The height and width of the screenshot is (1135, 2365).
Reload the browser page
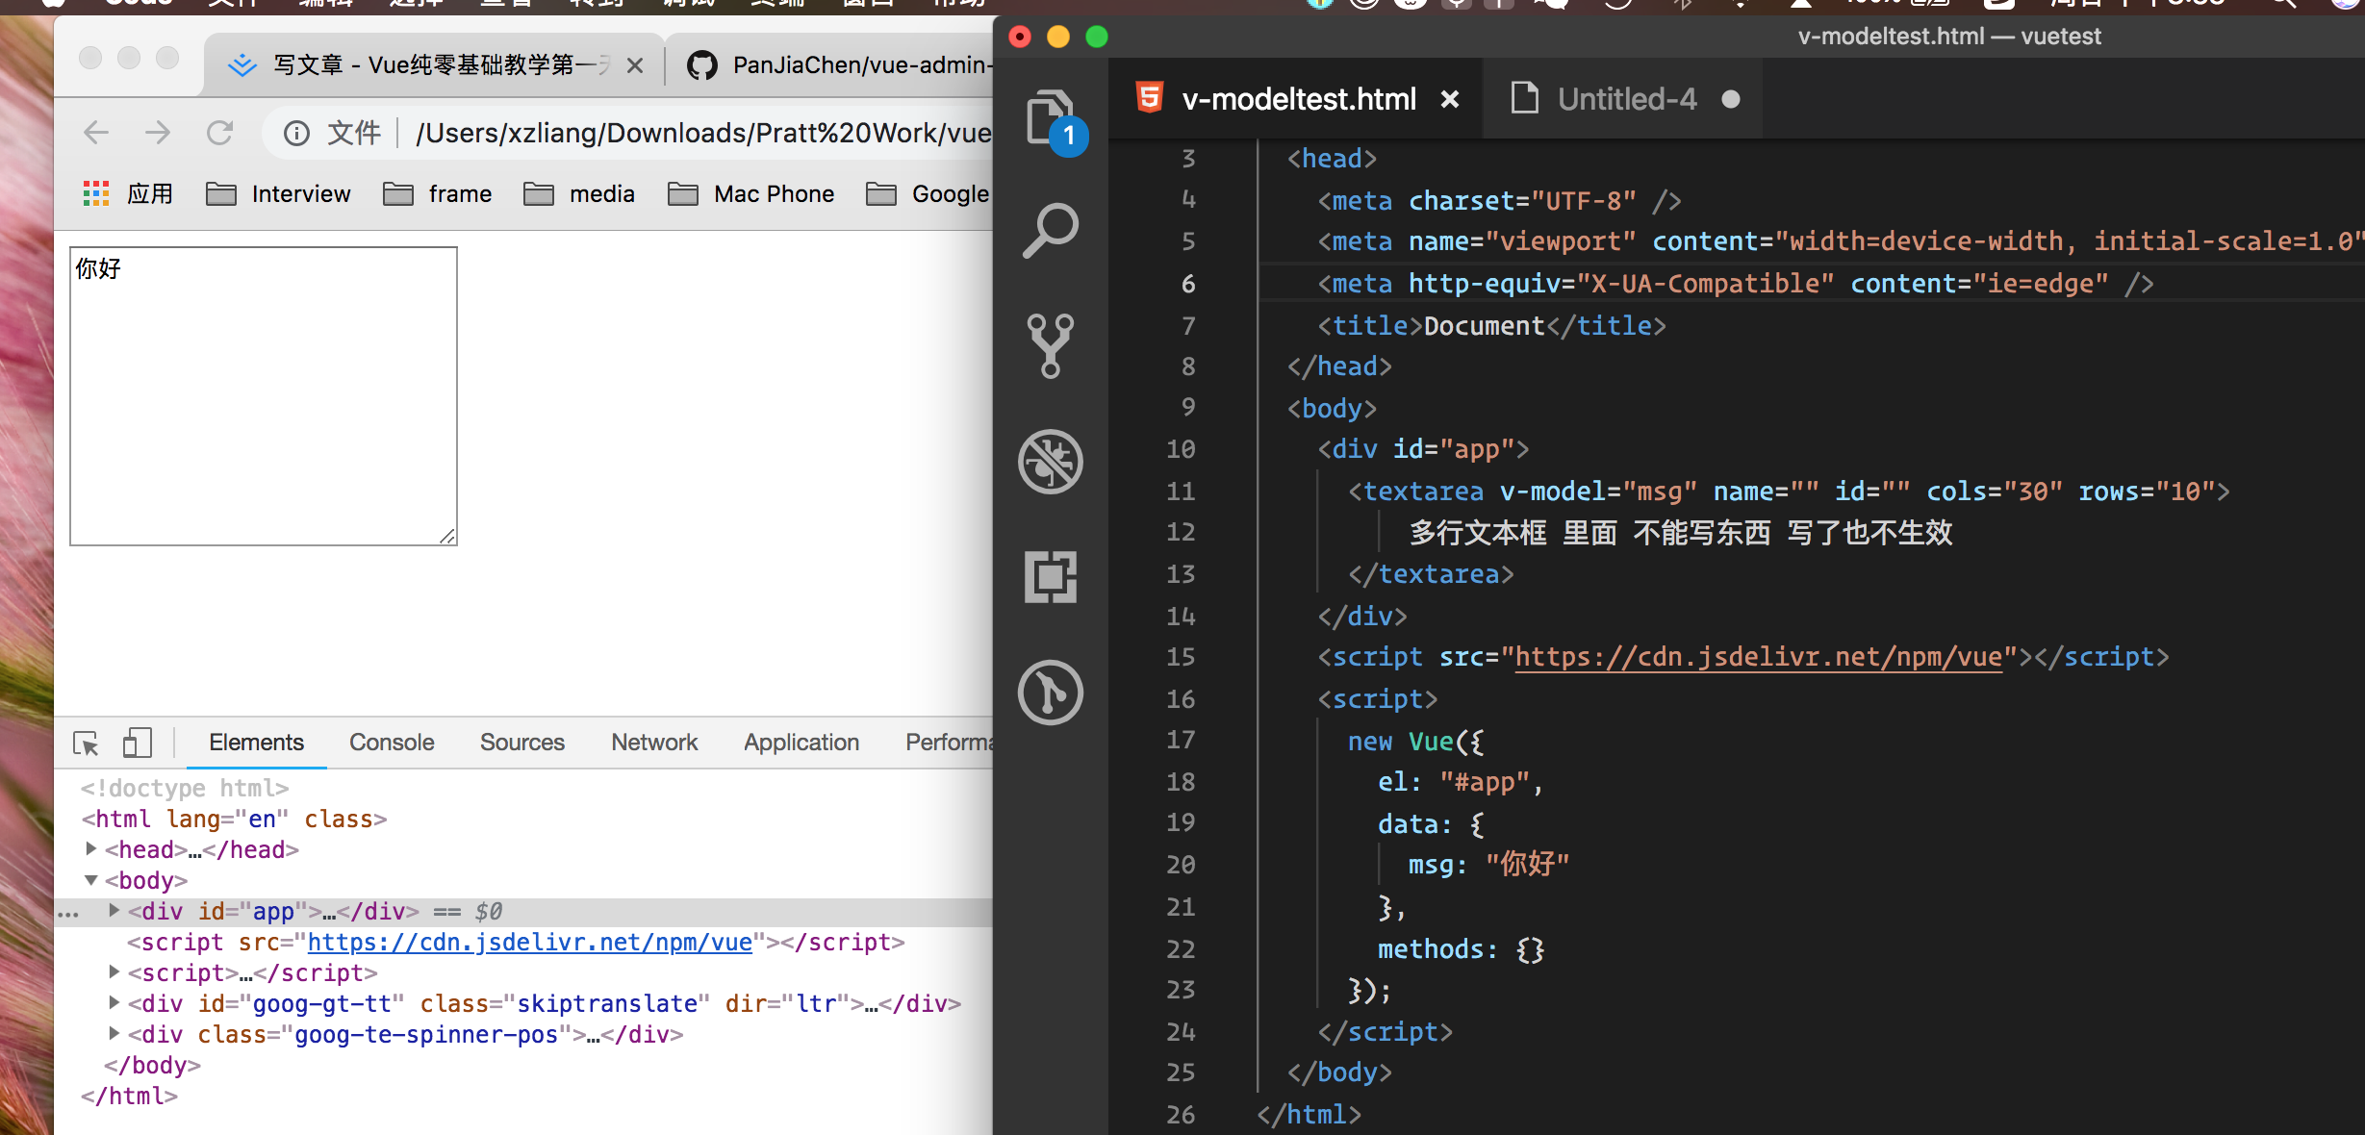(220, 133)
